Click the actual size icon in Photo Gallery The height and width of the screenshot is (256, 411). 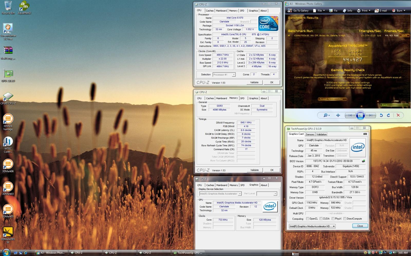tap(338, 115)
